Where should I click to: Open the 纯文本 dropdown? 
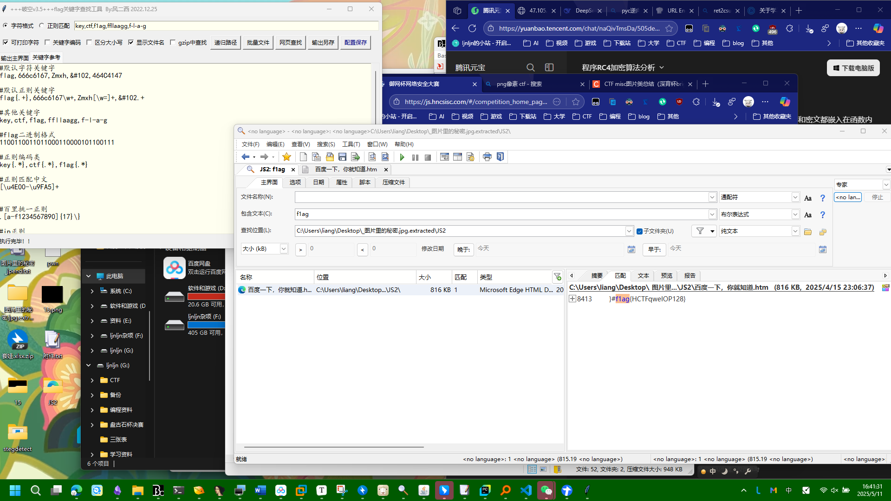[795, 231]
